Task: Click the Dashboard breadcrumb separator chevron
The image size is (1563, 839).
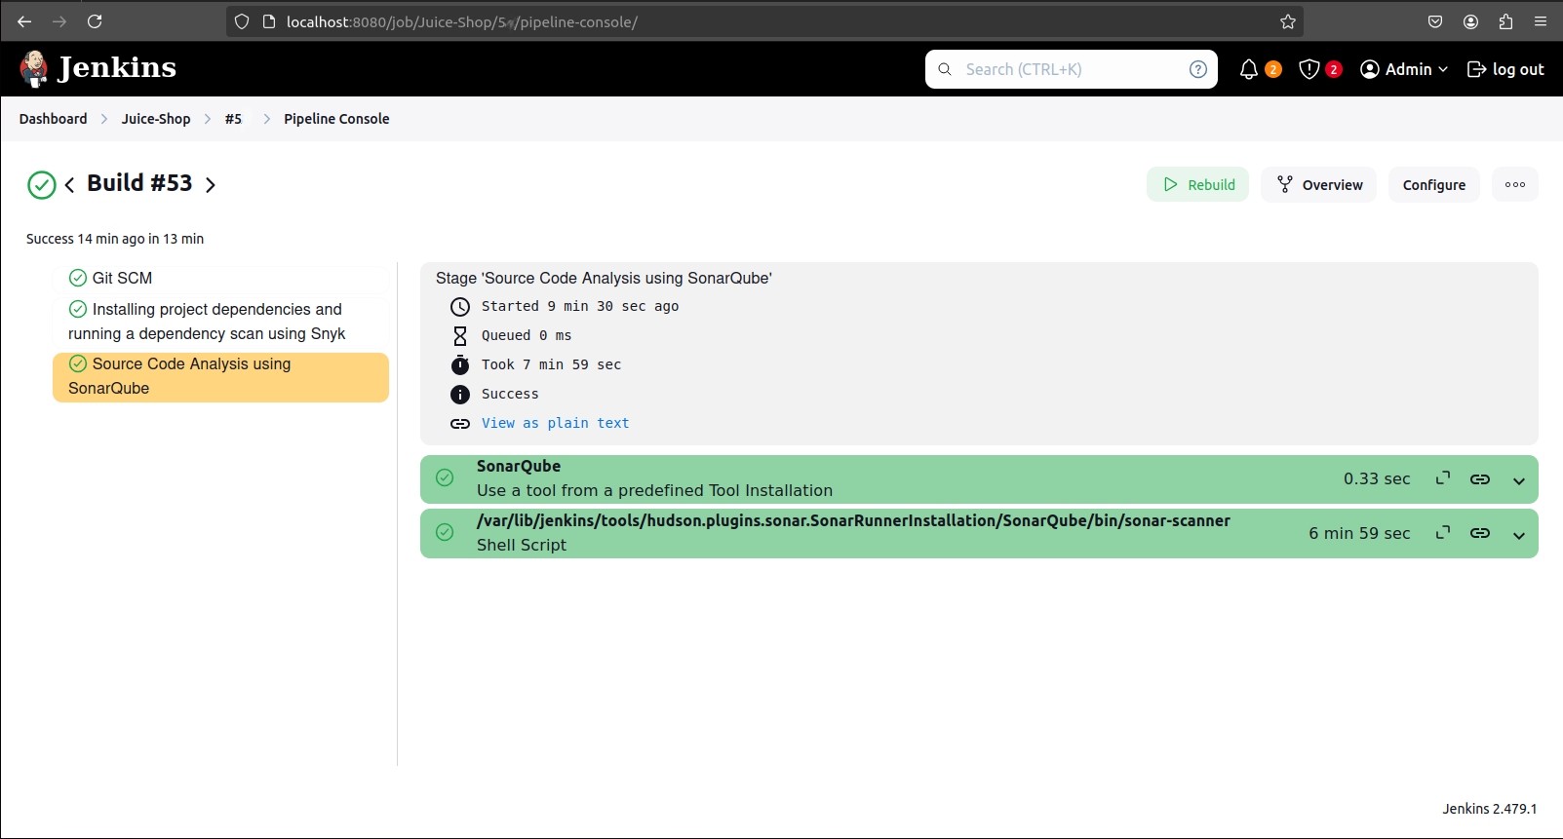Action: pyautogui.click(x=104, y=119)
